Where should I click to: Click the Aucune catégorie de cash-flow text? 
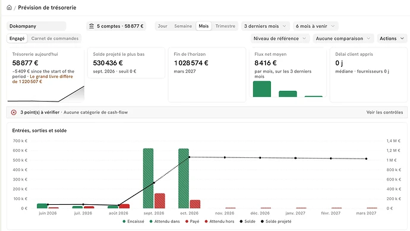click(x=96, y=112)
